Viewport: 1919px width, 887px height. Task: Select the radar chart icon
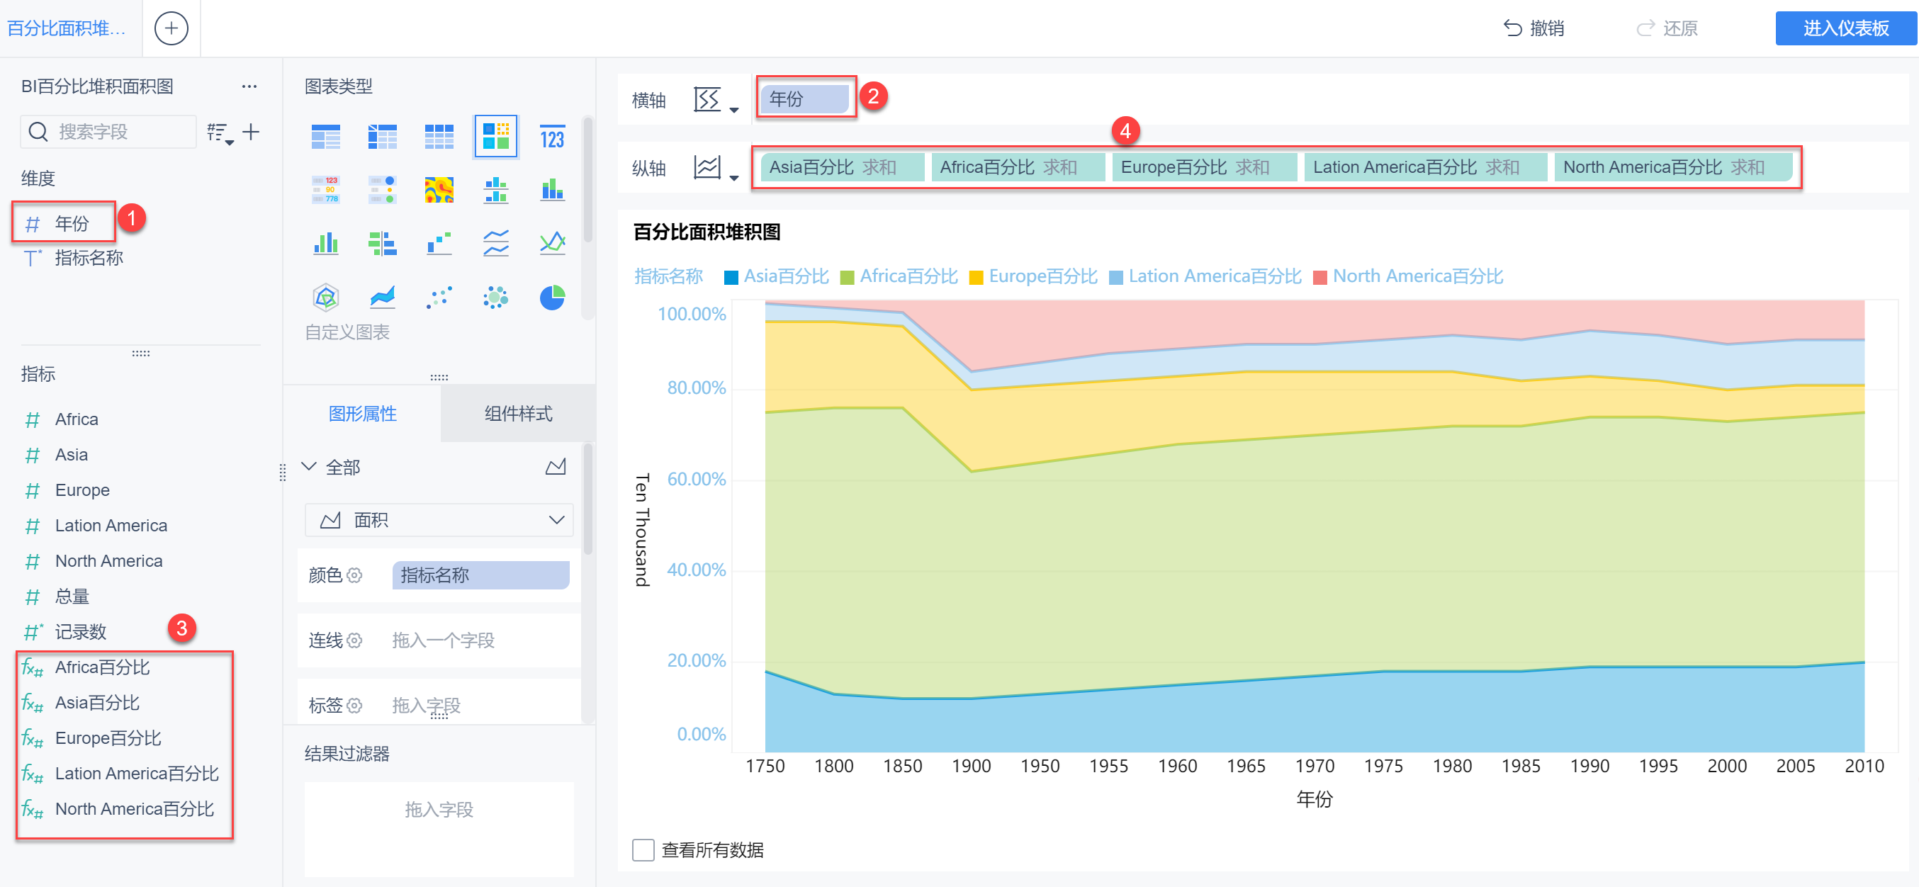[325, 297]
